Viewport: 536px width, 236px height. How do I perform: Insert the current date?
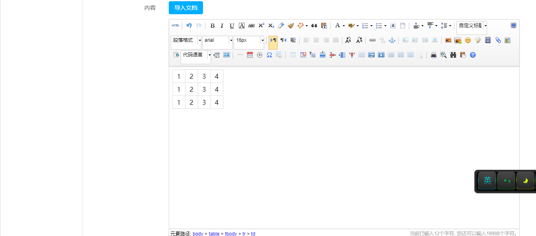tap(250, 55)
